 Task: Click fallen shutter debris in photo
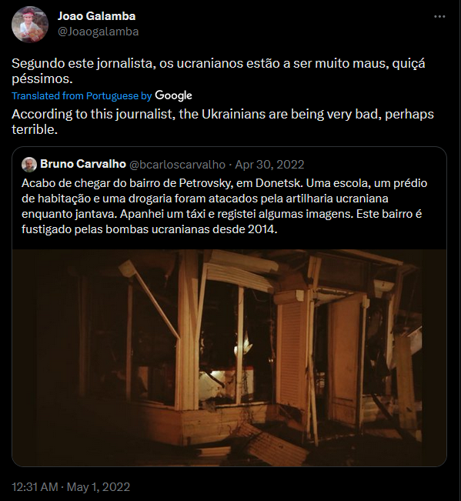click(x=276, y=446)
